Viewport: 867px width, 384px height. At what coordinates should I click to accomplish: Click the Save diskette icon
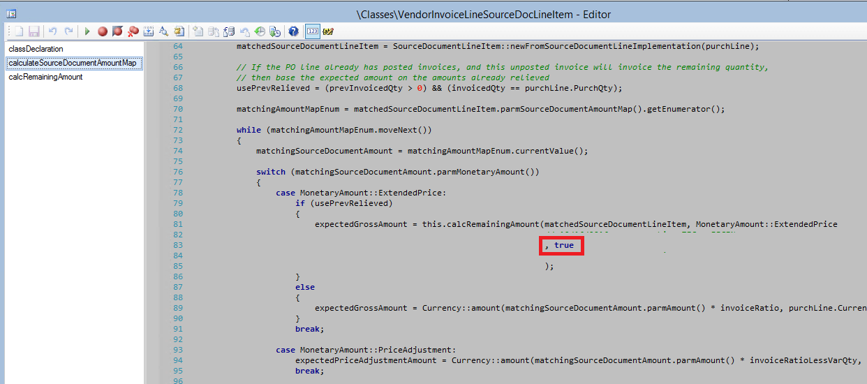33,31
